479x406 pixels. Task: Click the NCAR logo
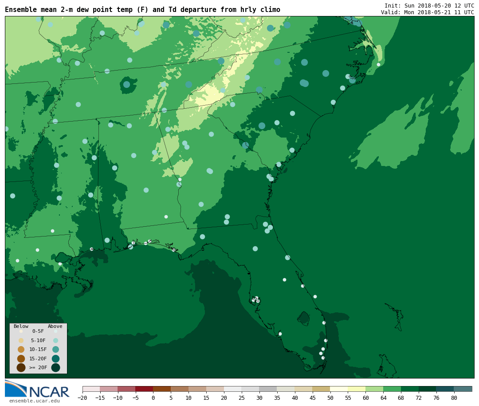(37, 389)
